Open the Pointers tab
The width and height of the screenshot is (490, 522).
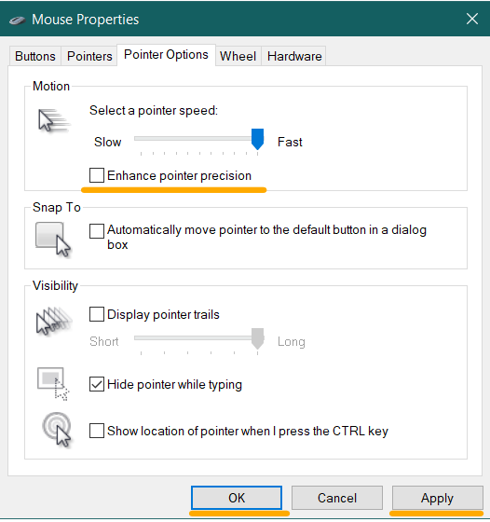[x=89, y=56]
